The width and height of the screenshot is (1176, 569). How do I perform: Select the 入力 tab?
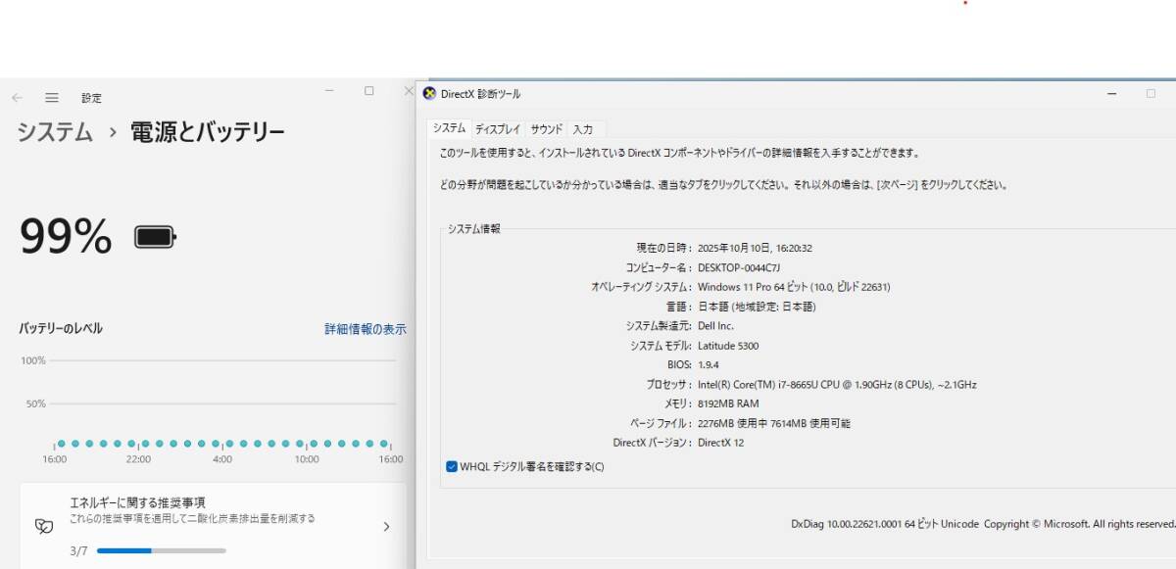point(583,127)
